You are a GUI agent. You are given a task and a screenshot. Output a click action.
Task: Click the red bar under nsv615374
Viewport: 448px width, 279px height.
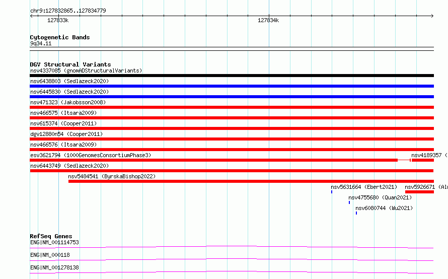(232, 128)
